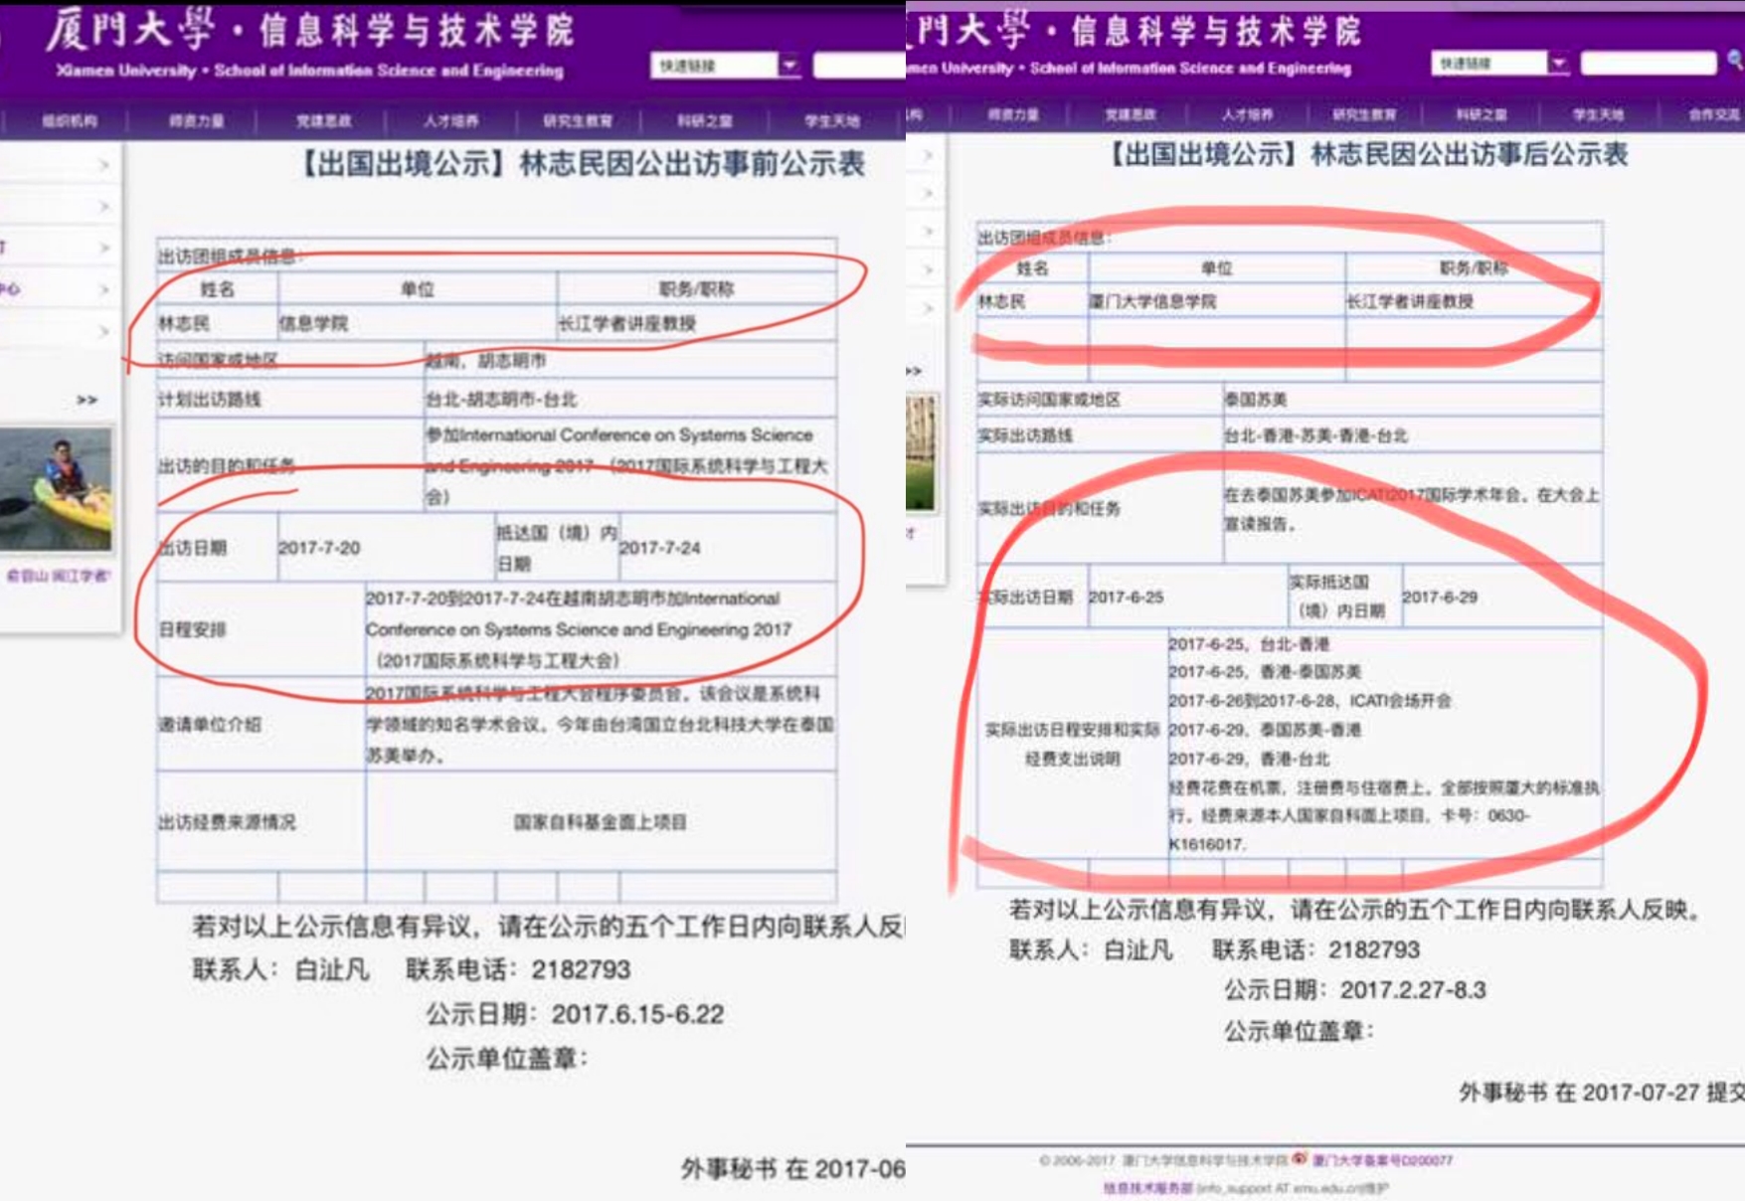Viewport: 1745px width, 1201px height.
Task: Select the 2017-7-20 departure date cell
Action: tap(387, 548)
